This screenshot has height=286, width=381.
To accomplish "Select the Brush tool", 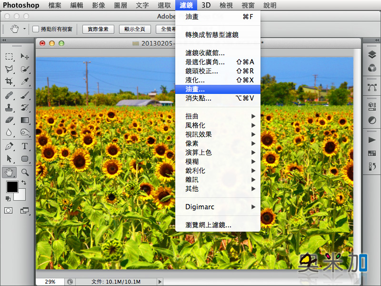I will click(25, 95).
